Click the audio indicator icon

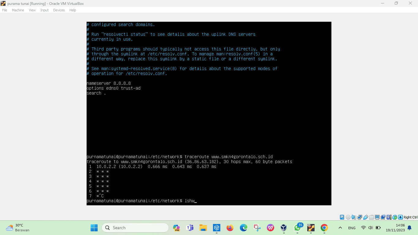click(x=354, y=217)
